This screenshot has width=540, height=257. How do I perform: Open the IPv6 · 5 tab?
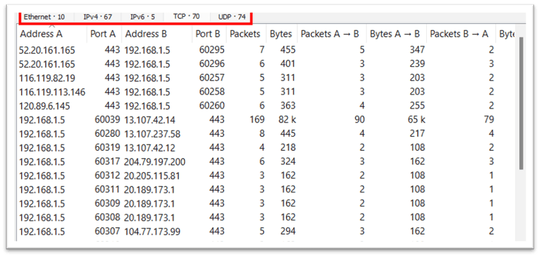(x=142, y=17)
